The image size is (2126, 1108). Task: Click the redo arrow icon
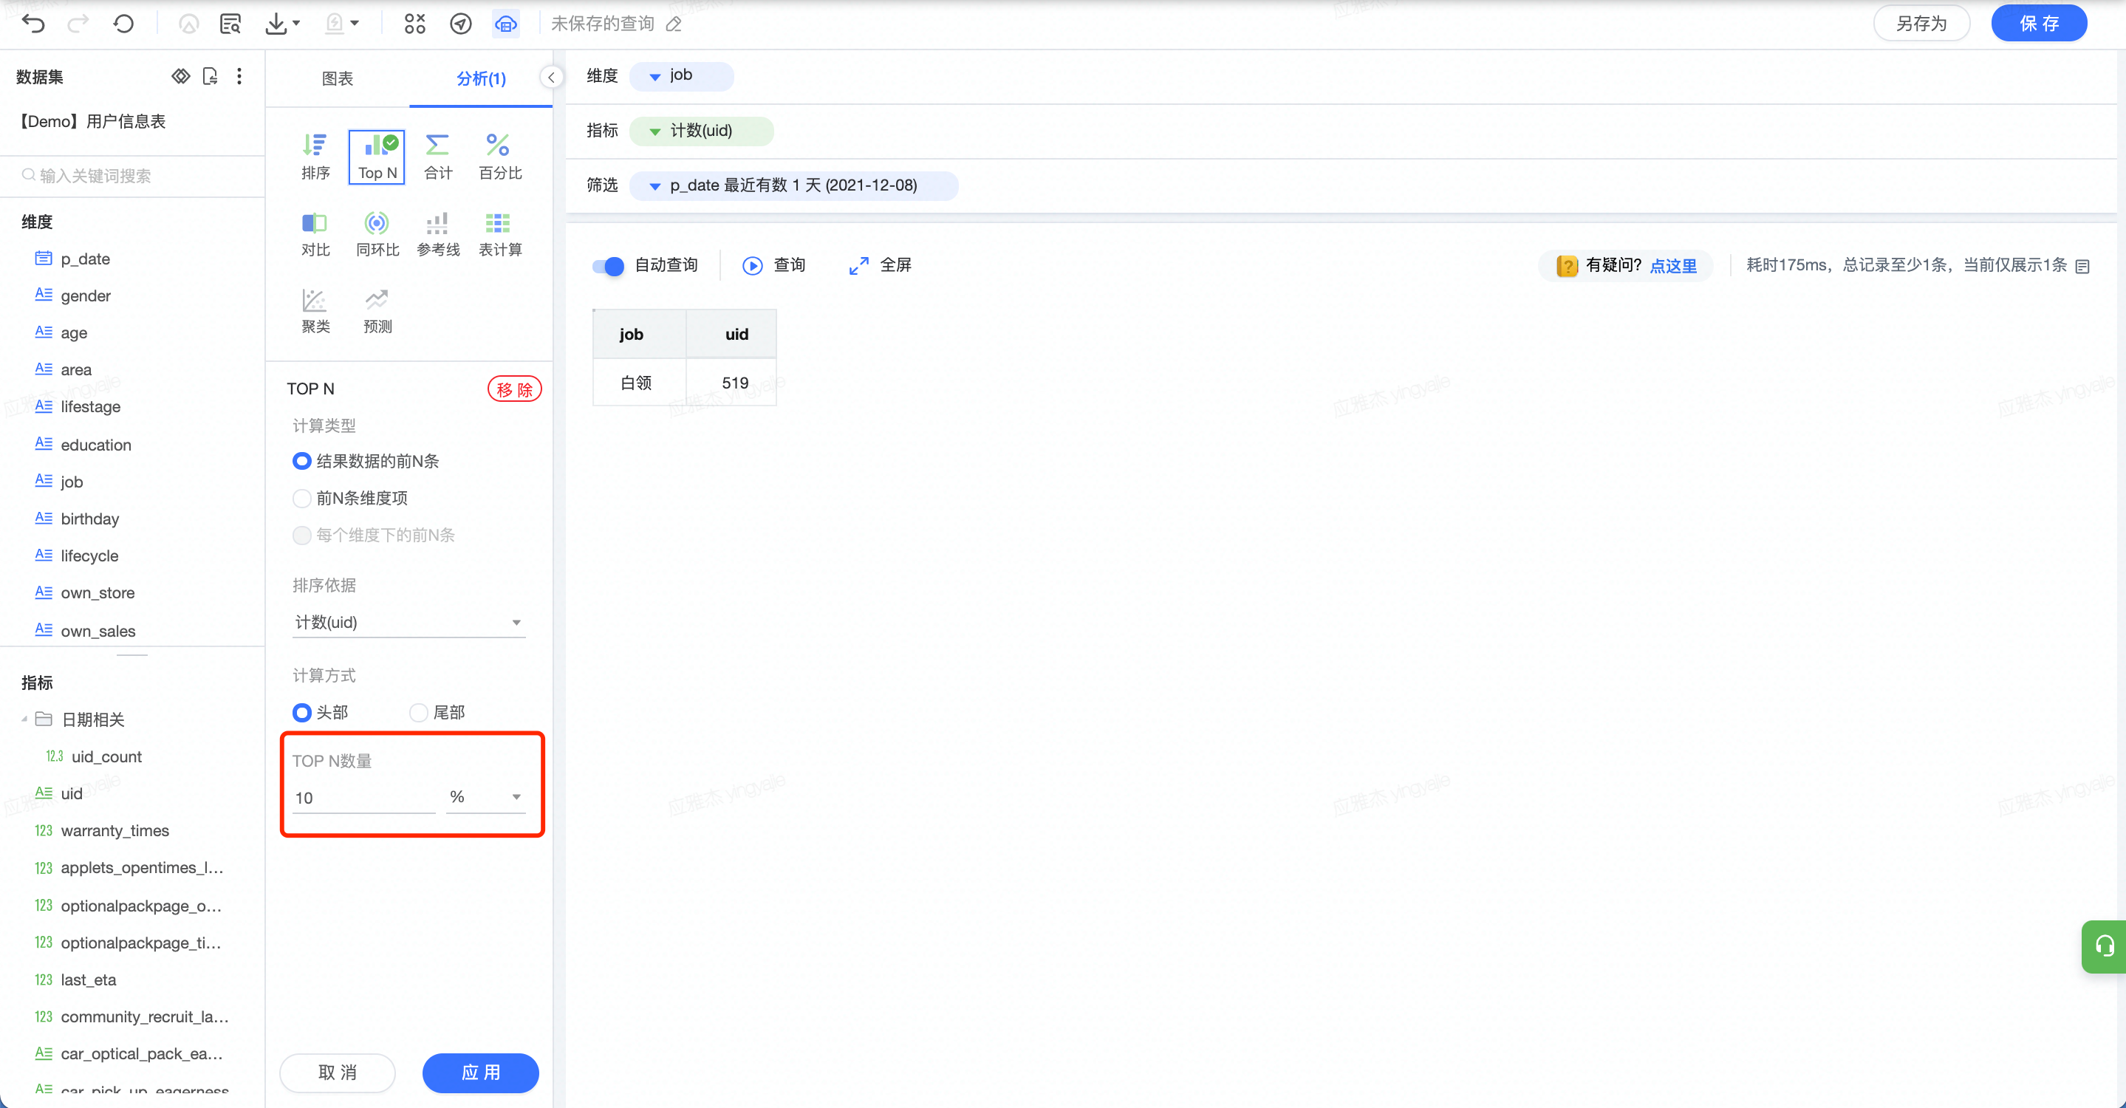(x=78, y=23)
